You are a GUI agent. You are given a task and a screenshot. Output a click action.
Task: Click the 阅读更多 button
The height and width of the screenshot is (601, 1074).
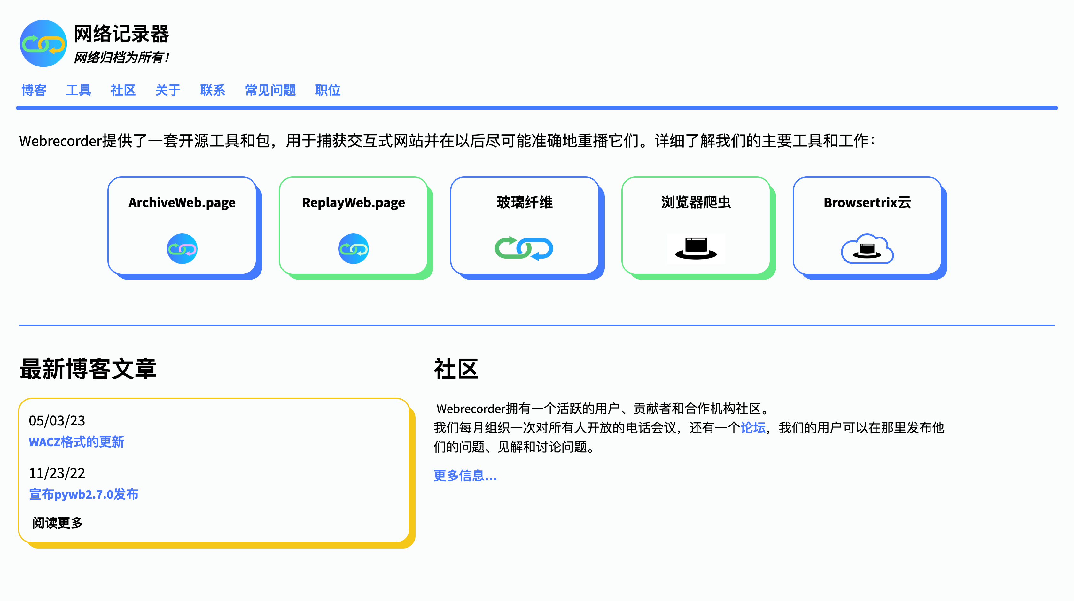[58, 523]
